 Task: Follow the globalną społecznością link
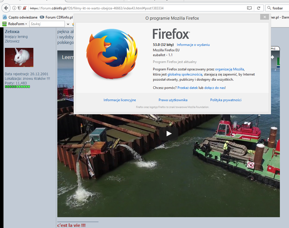pos(185,74)
